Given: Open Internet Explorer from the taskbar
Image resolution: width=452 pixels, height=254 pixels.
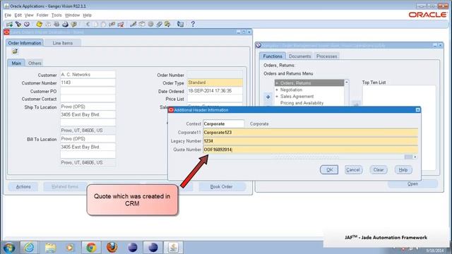Looking at the screenshot, I should (29, 248).
